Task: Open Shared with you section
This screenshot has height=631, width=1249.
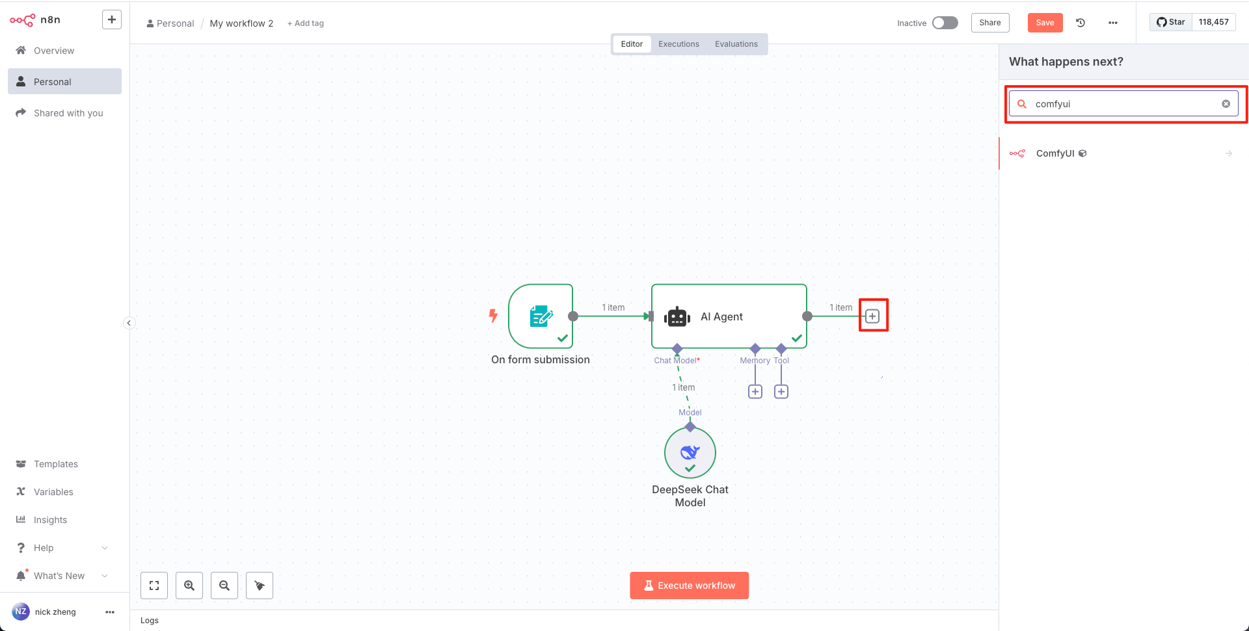Action: point(64,113)
